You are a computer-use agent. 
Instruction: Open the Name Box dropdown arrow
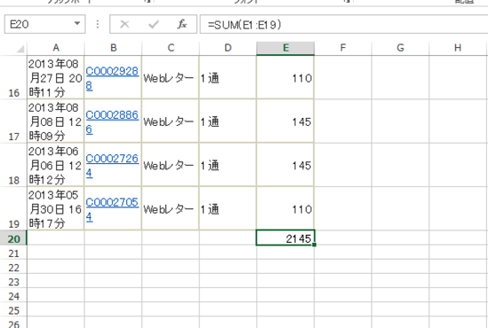[77, 24]
